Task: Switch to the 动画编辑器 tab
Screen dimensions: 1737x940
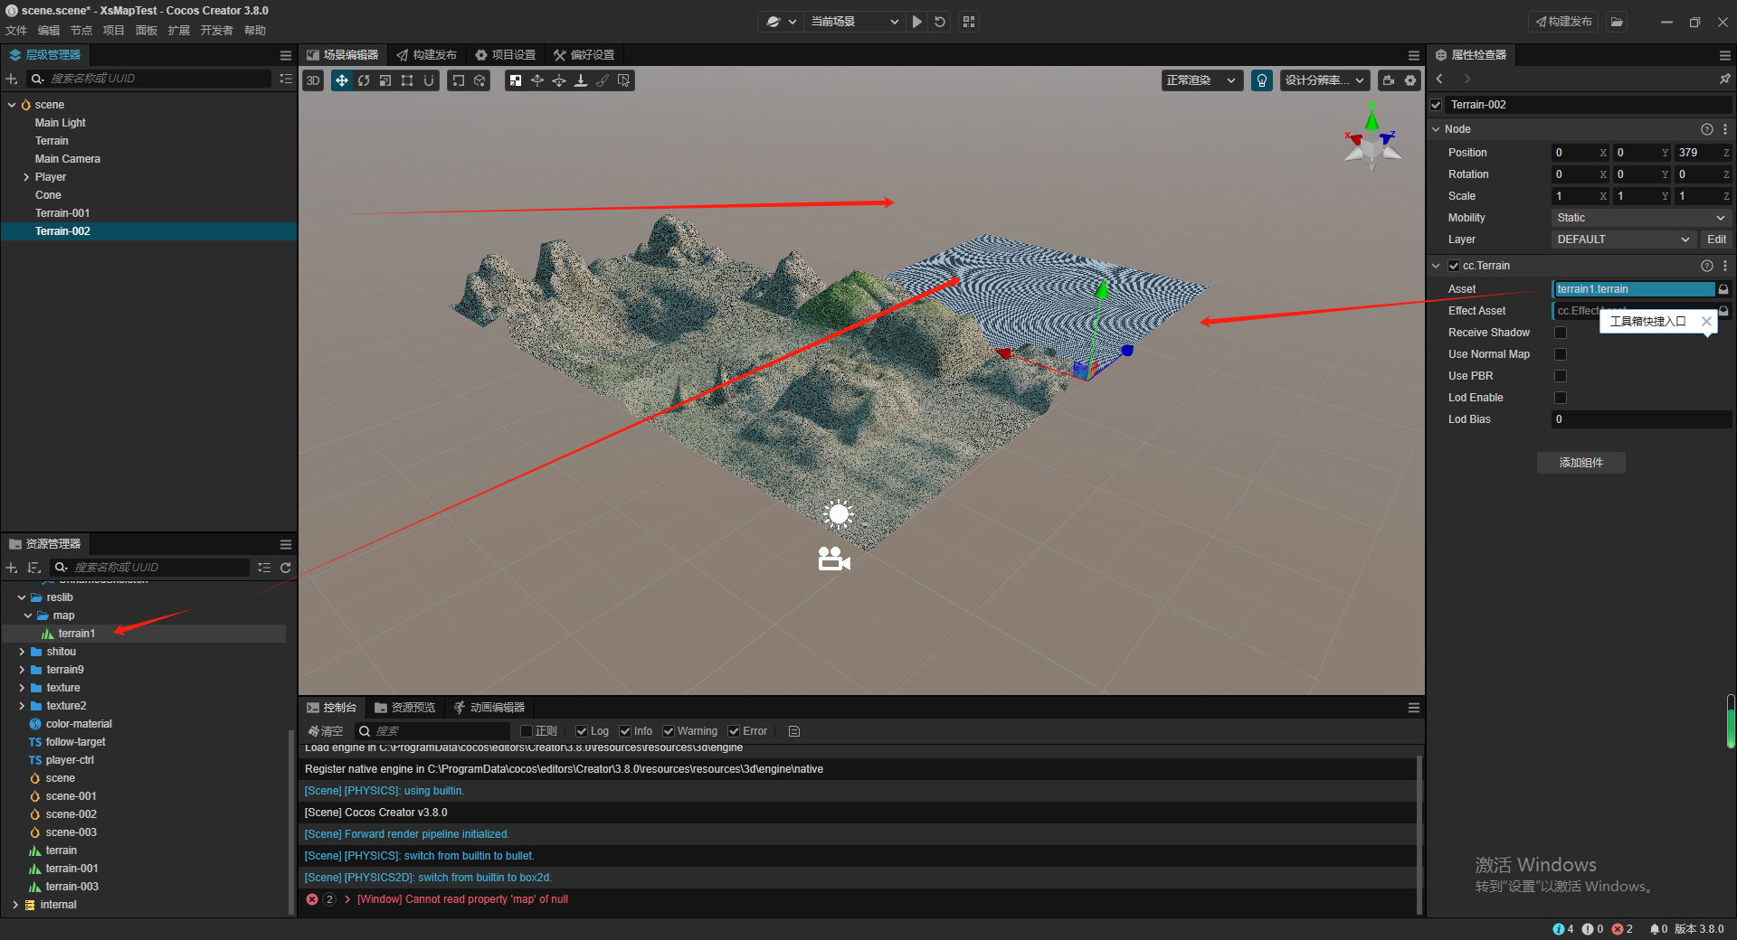Action: (x=489, y=708)
